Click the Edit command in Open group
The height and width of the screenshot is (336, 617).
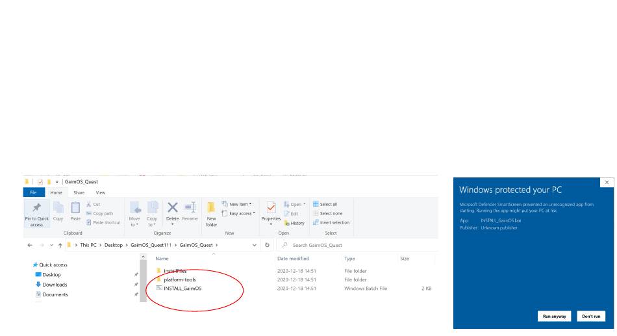291,214
